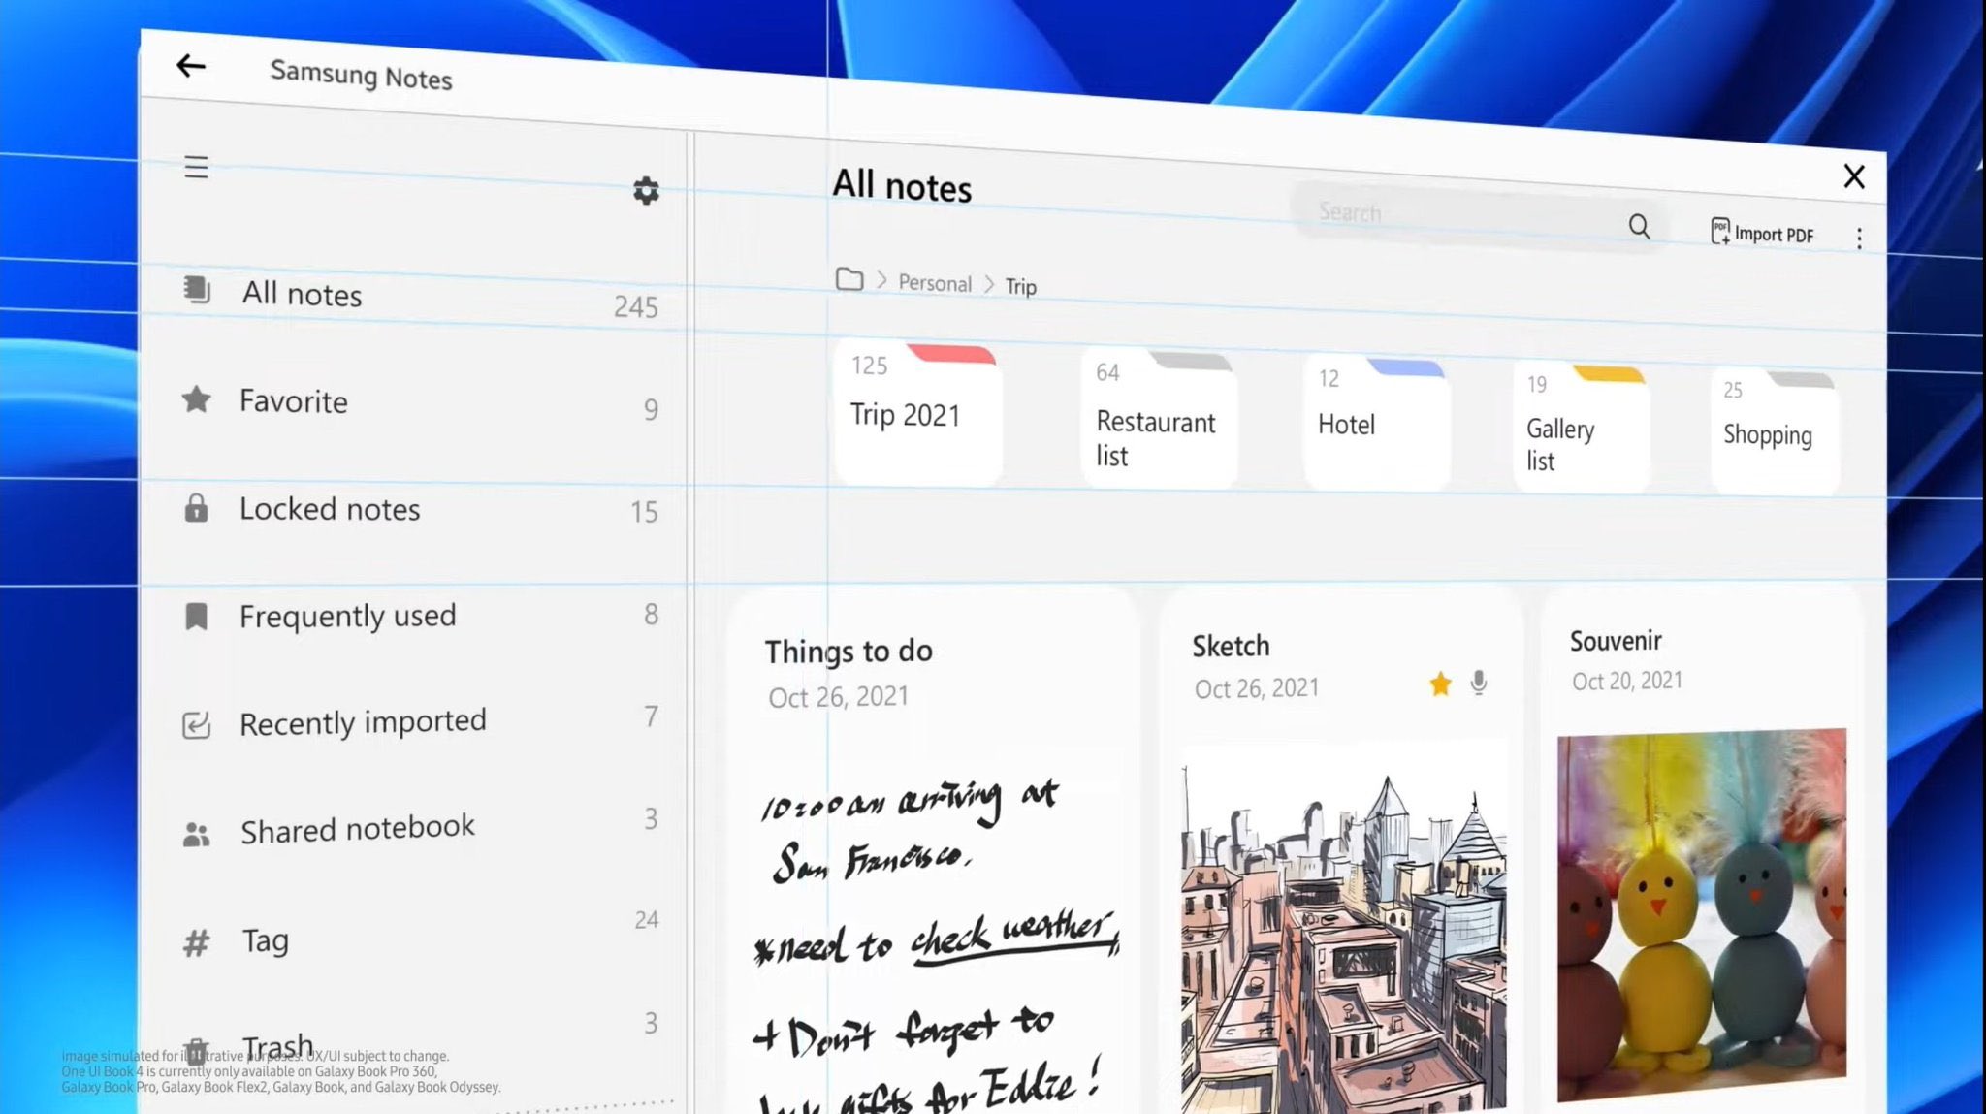This screenshot has width=1986, height=1114.
Task: Click inside the Search field
Action: click(1479, 218)
